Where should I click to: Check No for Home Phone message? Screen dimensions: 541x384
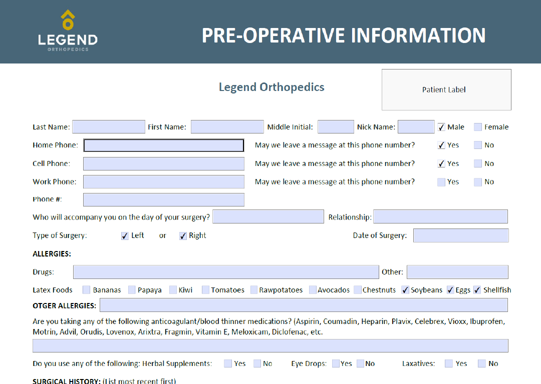click(478, 145)
